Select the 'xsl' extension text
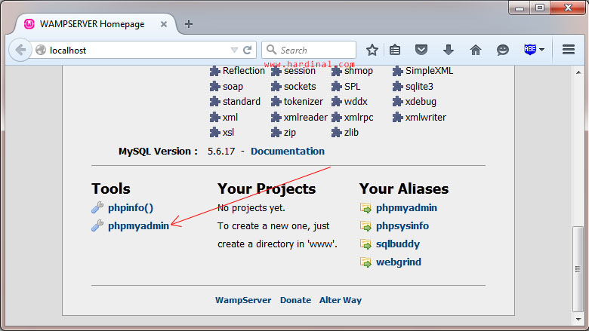 point(228,133)
